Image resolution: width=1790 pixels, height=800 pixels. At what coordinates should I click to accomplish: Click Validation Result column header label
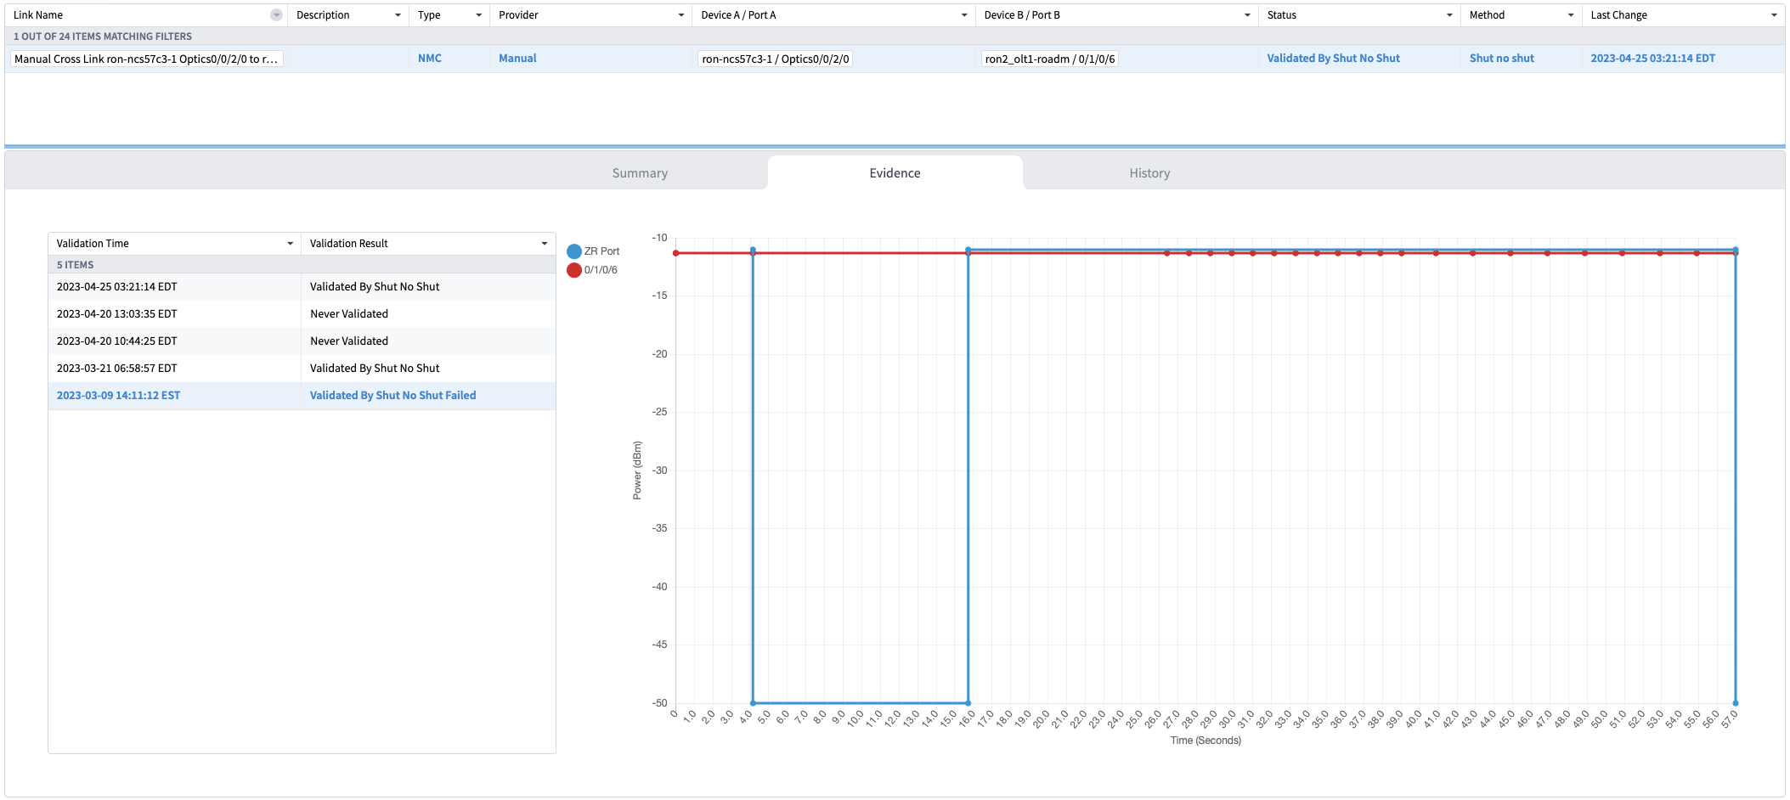pyautogui.click(x=349, y=244)
